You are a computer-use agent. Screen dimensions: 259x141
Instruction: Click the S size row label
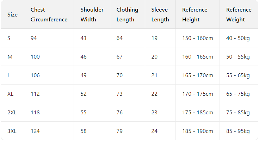(x=9, y=38)
